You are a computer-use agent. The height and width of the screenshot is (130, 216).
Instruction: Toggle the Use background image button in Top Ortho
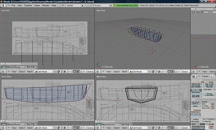click(4, 67)
